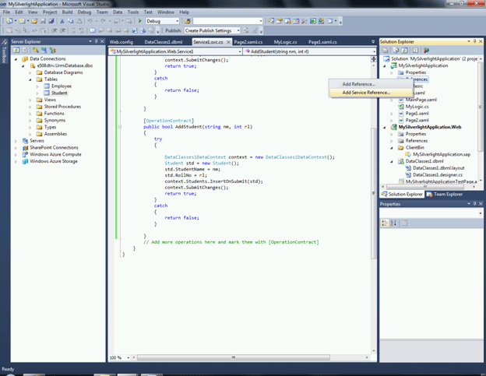The height and width of the screenshot is (376, 486).
Task: Collapse the AddStudent method outline
Action: 120,127
